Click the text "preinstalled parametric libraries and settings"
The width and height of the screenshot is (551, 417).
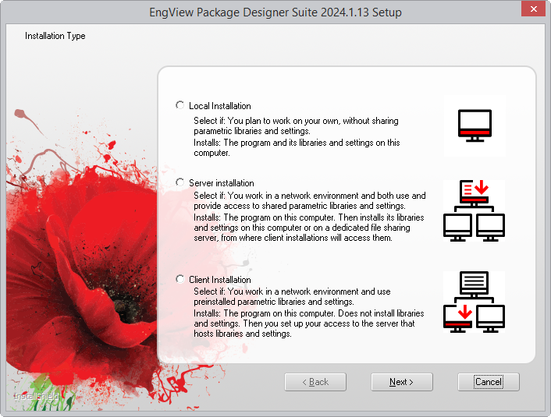[274, 302]
